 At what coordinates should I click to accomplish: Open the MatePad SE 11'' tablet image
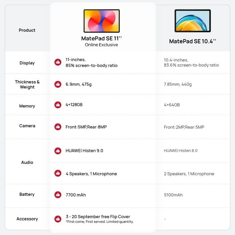(x=101, y=21)
